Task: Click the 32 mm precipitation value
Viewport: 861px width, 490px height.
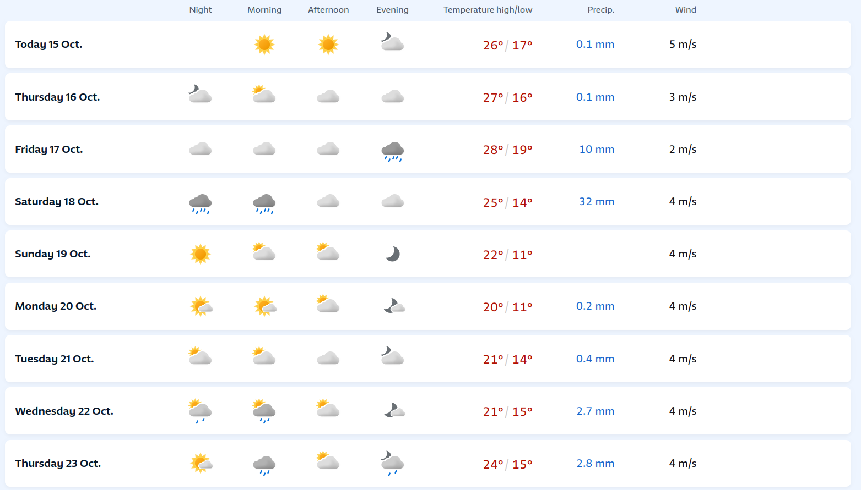Action: click(x=597, y=202)
